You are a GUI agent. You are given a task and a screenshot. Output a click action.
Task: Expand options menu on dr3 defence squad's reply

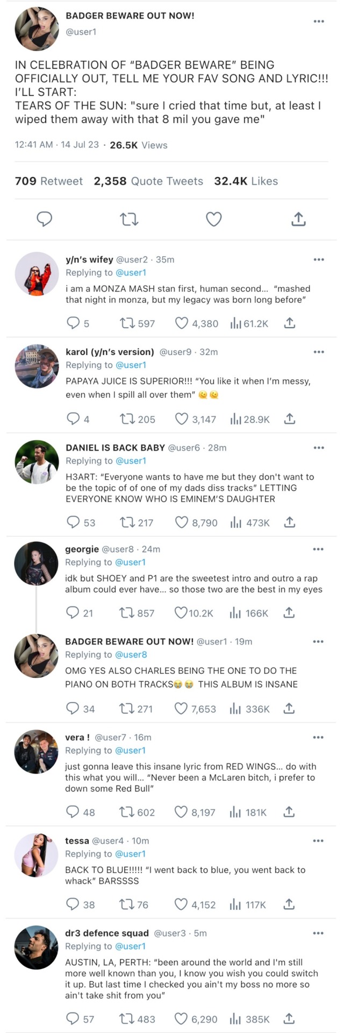318,933
